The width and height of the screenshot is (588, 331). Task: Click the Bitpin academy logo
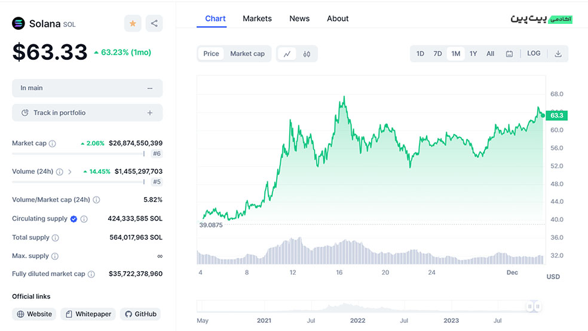click(541, 19)
